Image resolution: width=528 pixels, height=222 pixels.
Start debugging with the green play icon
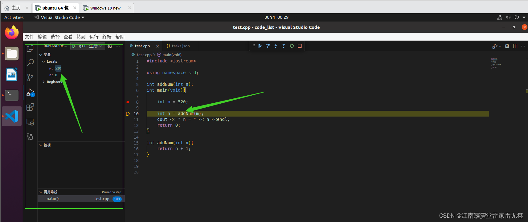click(x=74, y=46)
